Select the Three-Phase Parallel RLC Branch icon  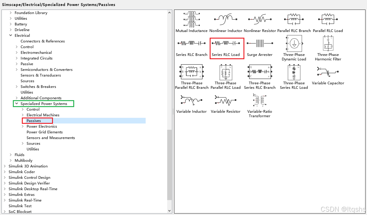191,72
